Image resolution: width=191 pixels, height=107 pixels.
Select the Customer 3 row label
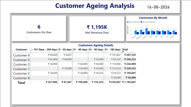pyautogui.click(x=21, y=64)
